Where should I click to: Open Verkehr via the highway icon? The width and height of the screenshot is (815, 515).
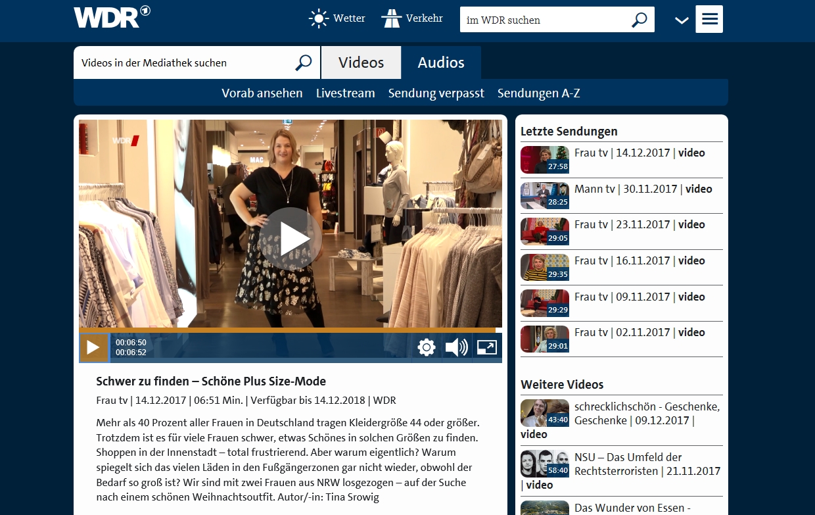coord(391,18)
